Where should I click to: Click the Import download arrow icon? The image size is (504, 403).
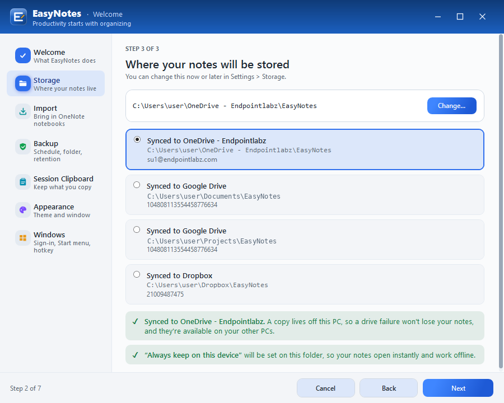(23, 111)
